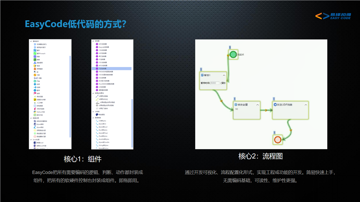This screenshot has height=202, width=360.
Task: Select the 循环 loop component icon
Action: click(35, 50)
